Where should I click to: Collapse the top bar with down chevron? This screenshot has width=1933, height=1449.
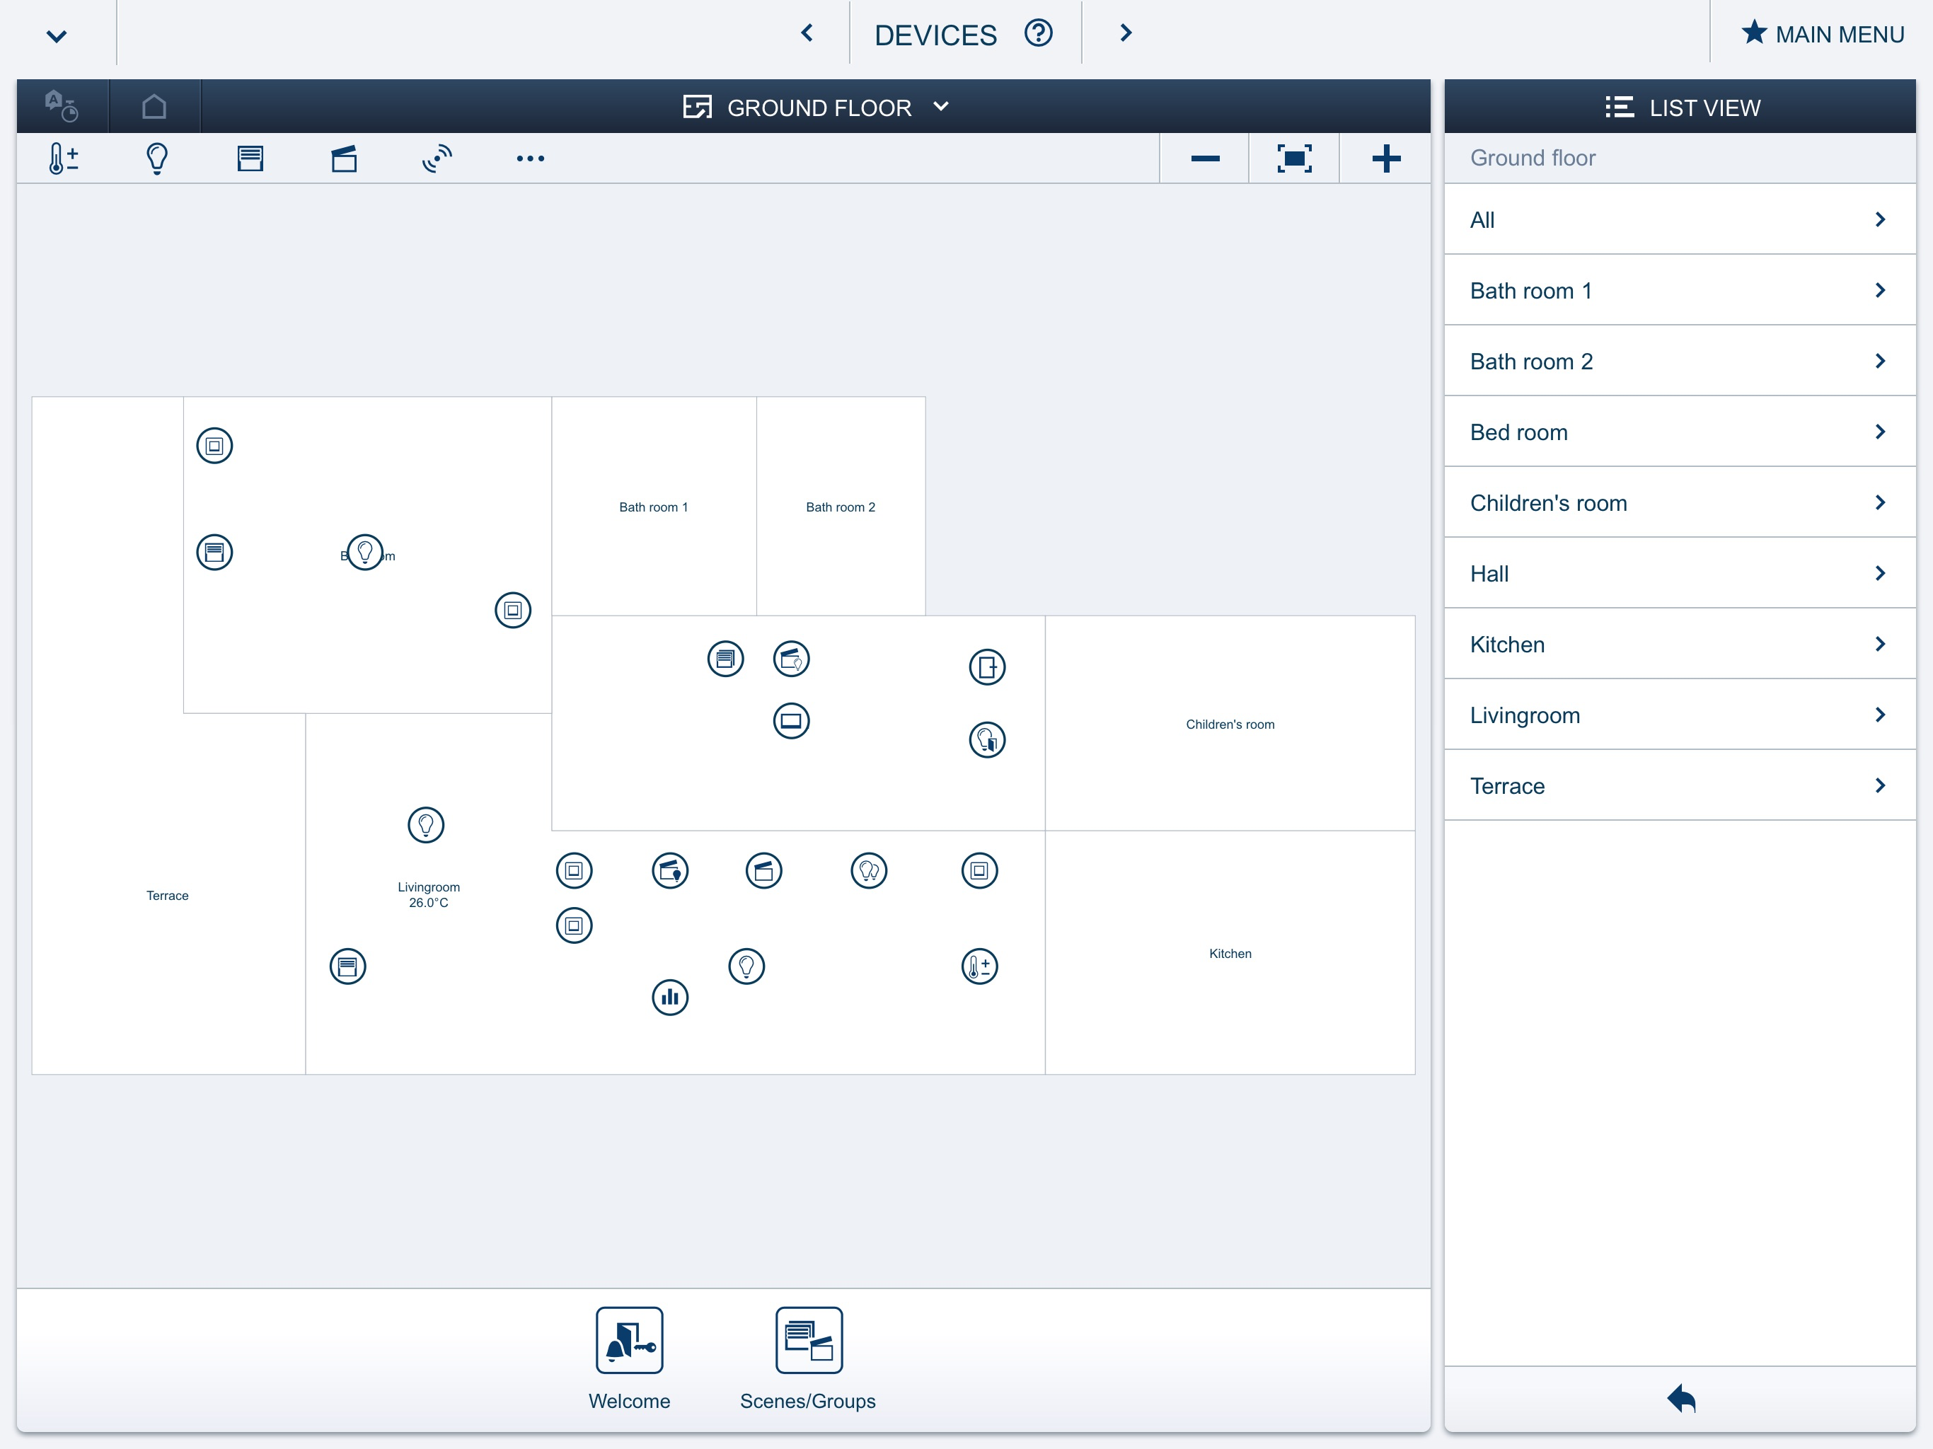click(57, 36)
